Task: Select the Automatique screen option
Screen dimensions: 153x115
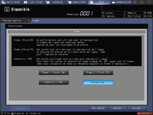Action: click(98, 82)
